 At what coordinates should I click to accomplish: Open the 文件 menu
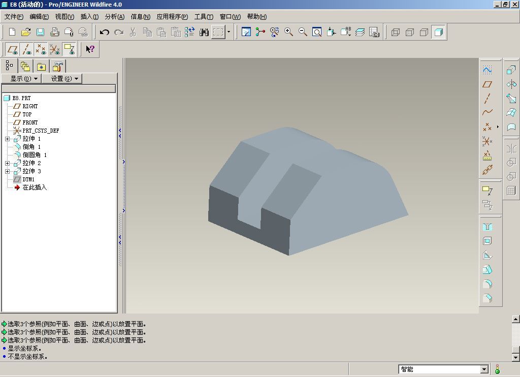coord(14,17)
